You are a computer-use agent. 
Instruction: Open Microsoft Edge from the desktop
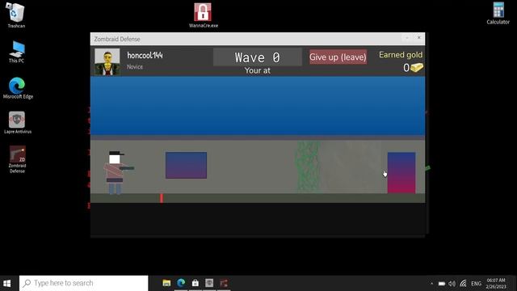[18, 88]
